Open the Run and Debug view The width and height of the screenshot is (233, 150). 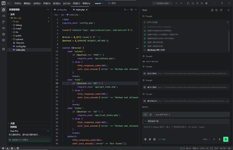click(x=4, y=34)
